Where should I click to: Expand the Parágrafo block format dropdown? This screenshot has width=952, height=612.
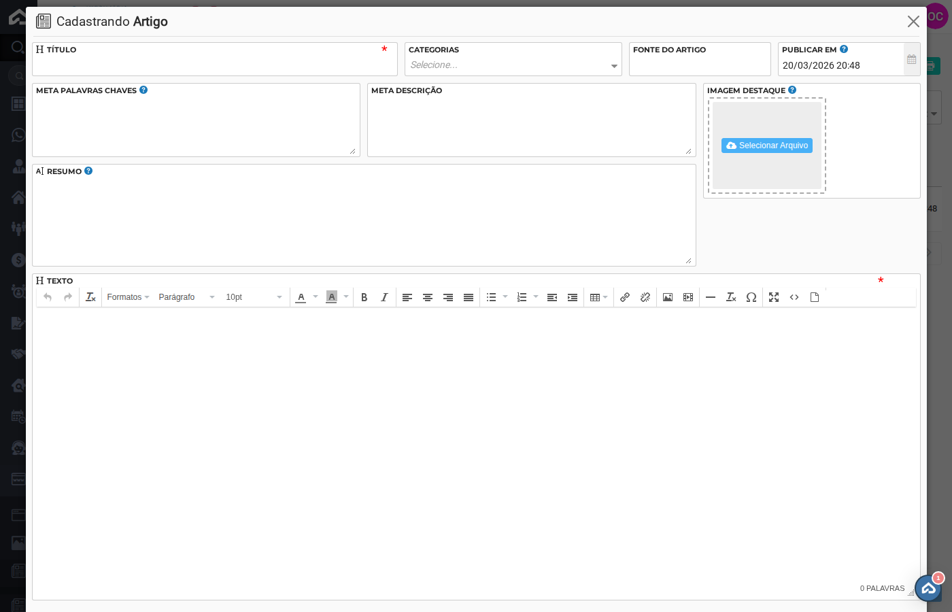pyautogui.click(x=186, y=297)
